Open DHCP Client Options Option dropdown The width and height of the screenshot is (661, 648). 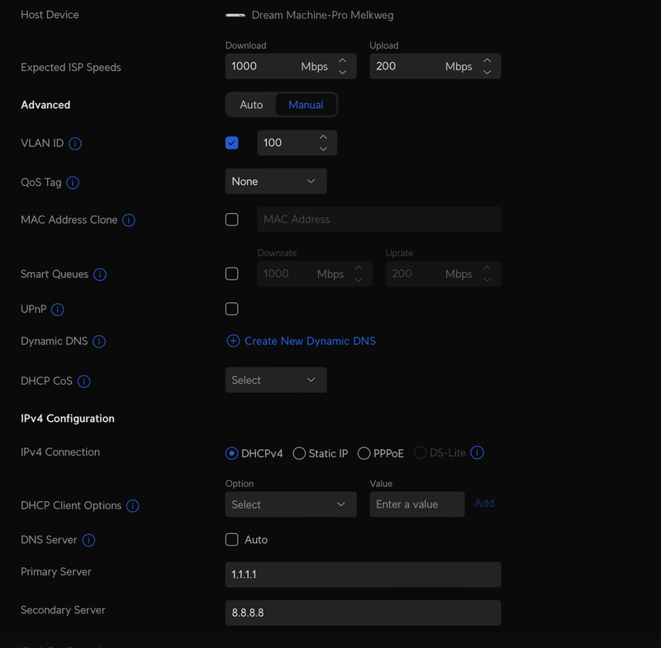(290, 504)
